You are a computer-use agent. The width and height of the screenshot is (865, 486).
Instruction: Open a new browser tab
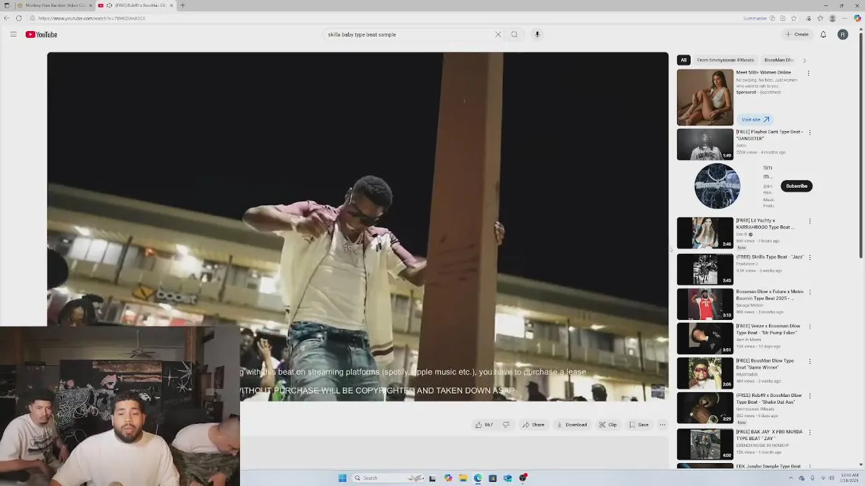pyautogui.click(x=182, y=5)
